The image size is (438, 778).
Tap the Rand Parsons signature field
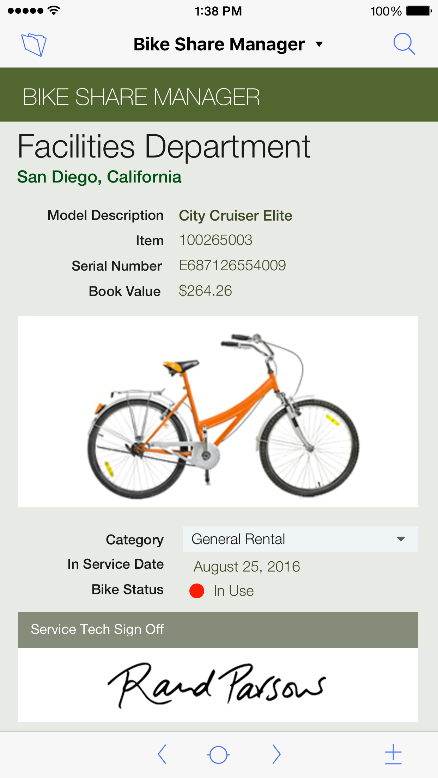218,685
